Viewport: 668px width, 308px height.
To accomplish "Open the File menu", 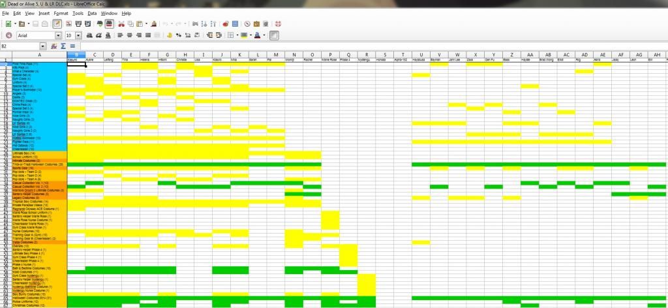I will [5, 13].
